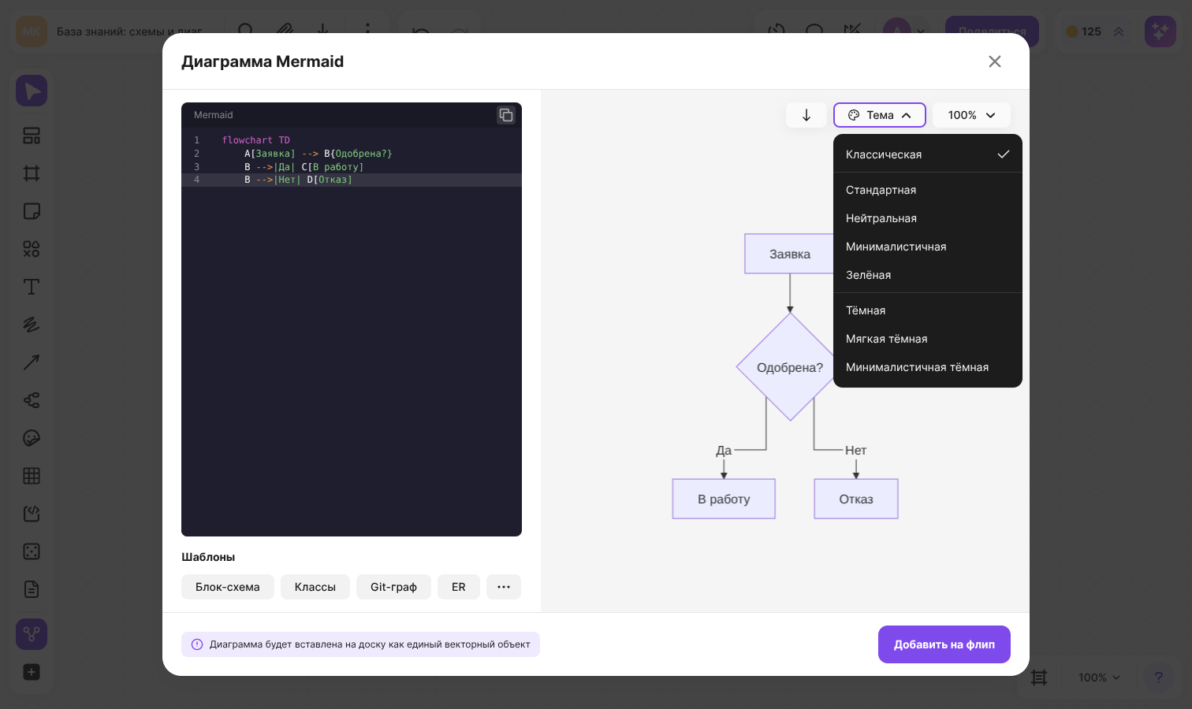This screenshot has height=709, width=1192.
Task: Choose the Стандартная theme
Action: 928,190
